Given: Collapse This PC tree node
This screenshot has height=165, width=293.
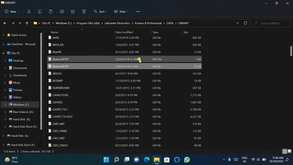Looking at the screenshot, I should pyautogui.click(x=3, y=53).
